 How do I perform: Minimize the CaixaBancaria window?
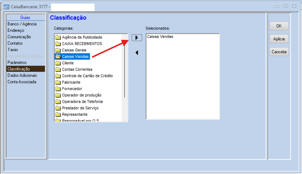(277, 6)
